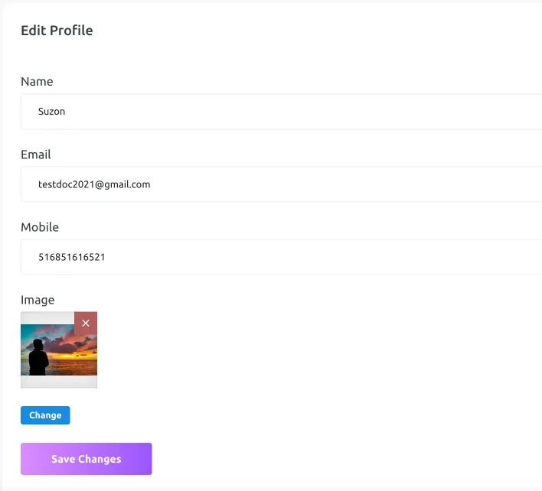This screenshot has height=491, width=542.
Task: Click the Edit Profile heading
Action: coord(57,31)
